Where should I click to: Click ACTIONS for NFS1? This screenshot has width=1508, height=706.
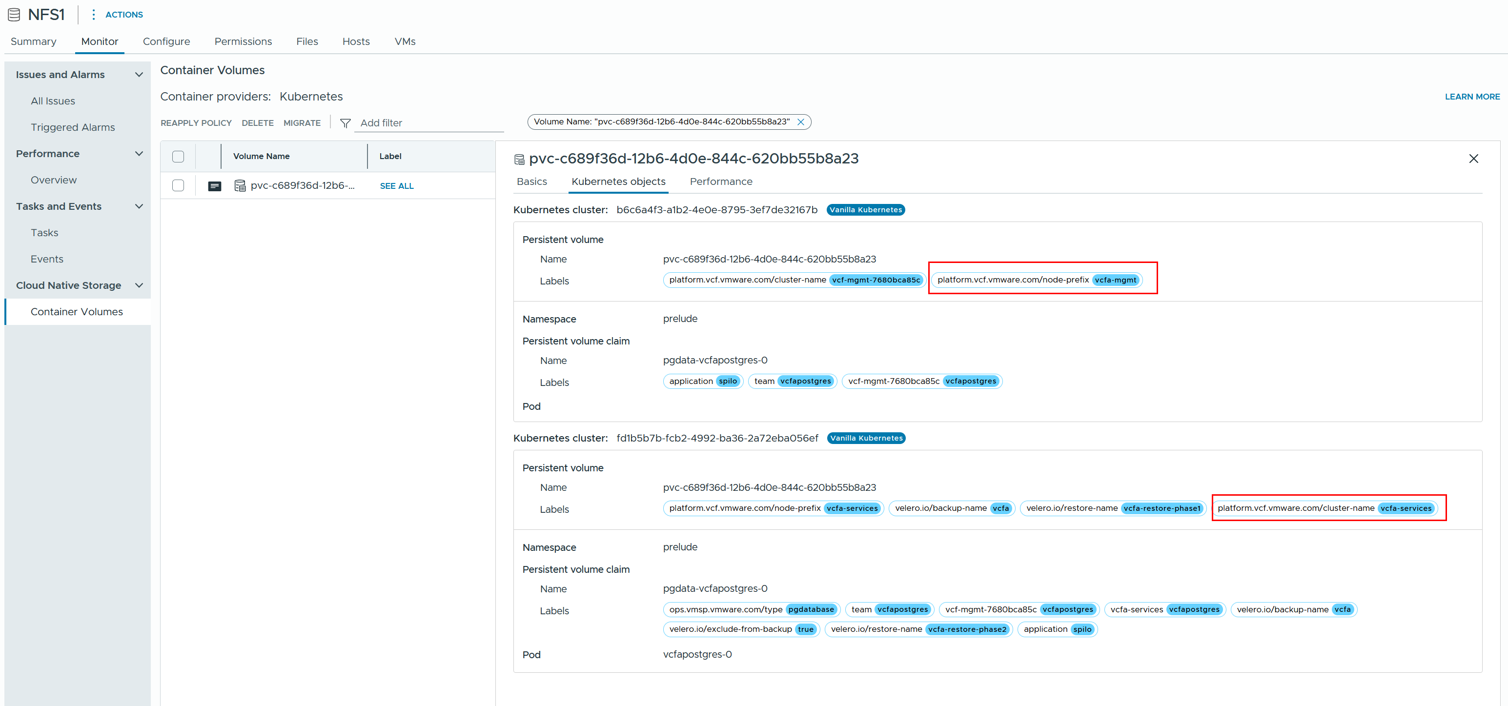124,15
